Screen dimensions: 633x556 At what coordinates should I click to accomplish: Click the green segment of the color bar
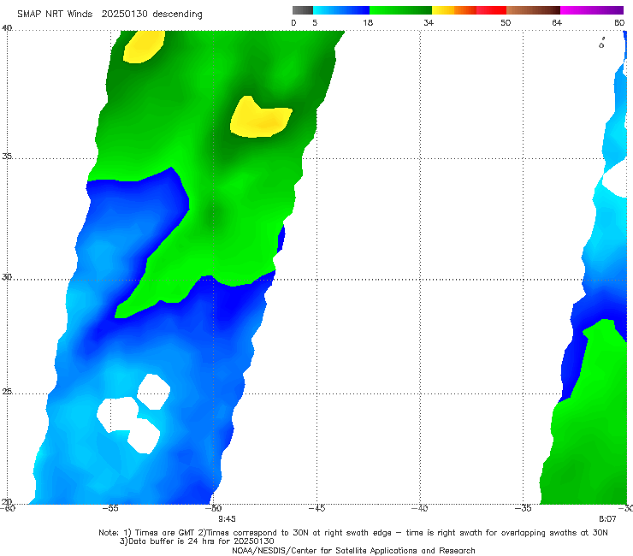[400, 10]
